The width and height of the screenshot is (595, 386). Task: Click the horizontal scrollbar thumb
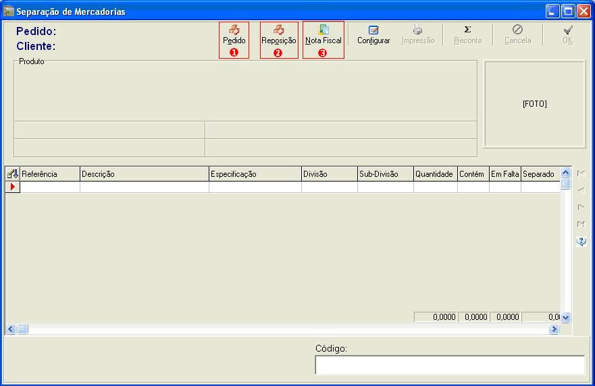pyautogui.click(x=22, y=329)
